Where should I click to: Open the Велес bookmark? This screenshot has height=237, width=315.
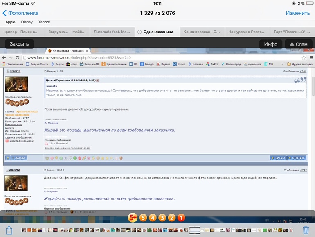click(x=179, y=64)
